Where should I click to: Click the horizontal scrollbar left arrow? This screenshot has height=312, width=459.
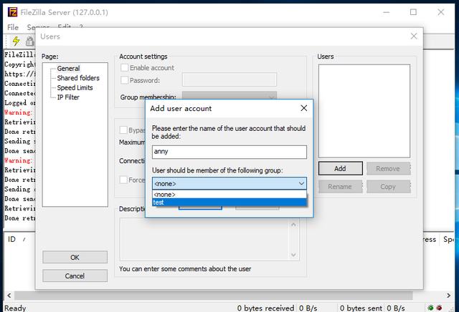pyautogui.click(x=9, y=296)
